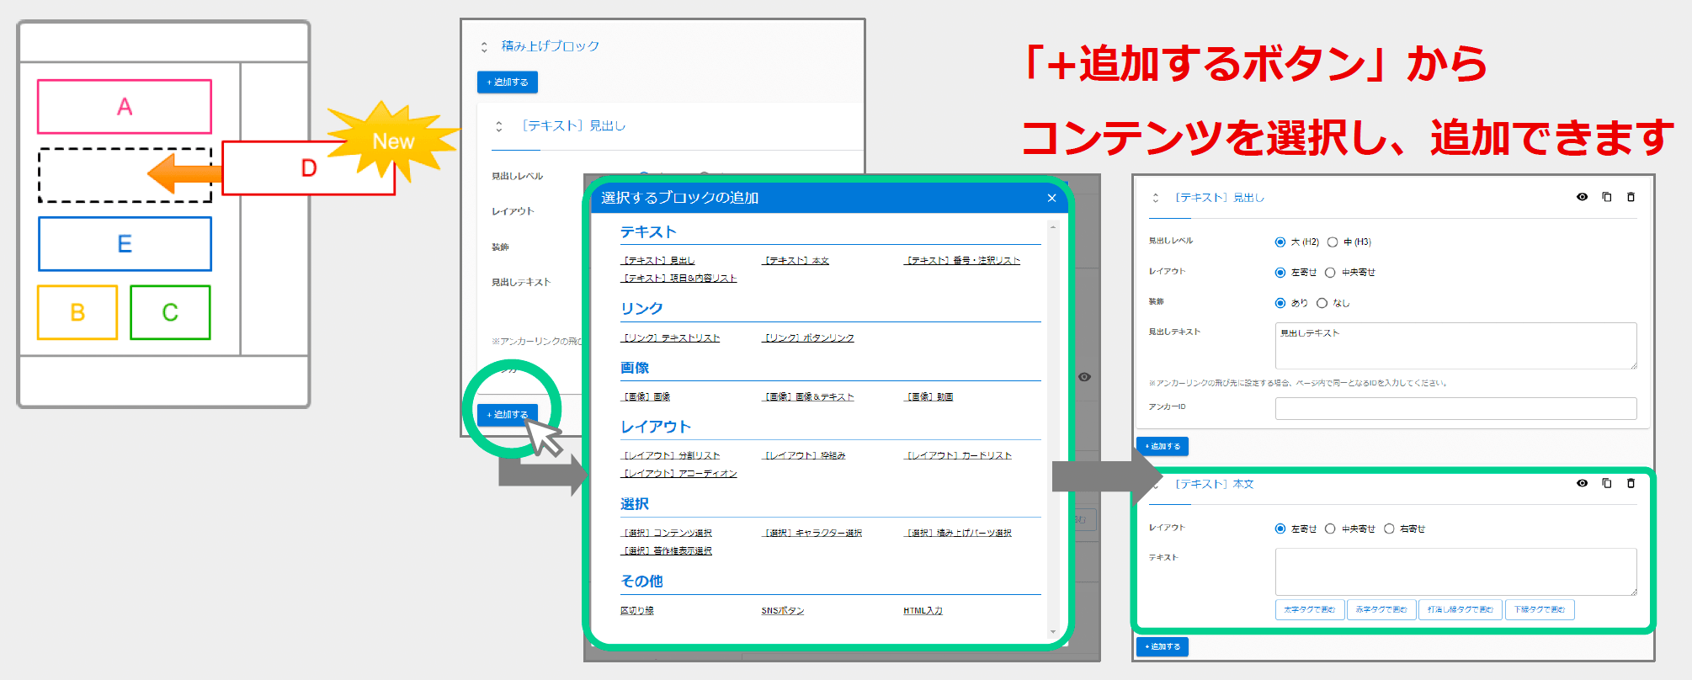1692x680 pixels.
Task: Add [テキスト]本文 block from dialog
Action: (795, 261)
